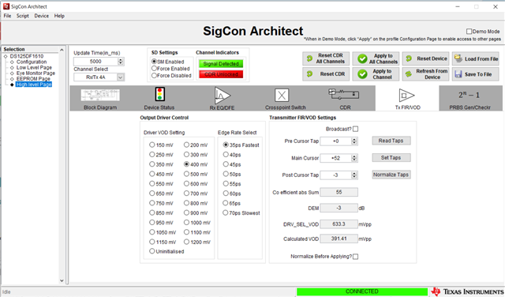The width and height of the screenshot is (505, 297).
Task: Click the red CDR Unlocked indicator
Action: coord(221,74)
